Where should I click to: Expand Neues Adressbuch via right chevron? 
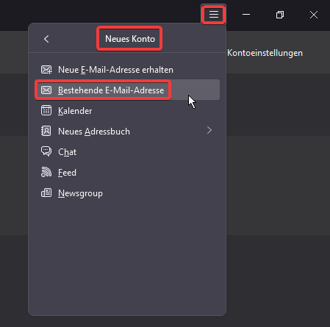209,130
